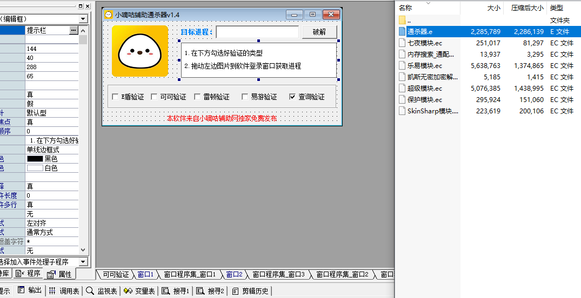
Task: Click the parent folder ".." icon
Action: (x=402, y=20)
